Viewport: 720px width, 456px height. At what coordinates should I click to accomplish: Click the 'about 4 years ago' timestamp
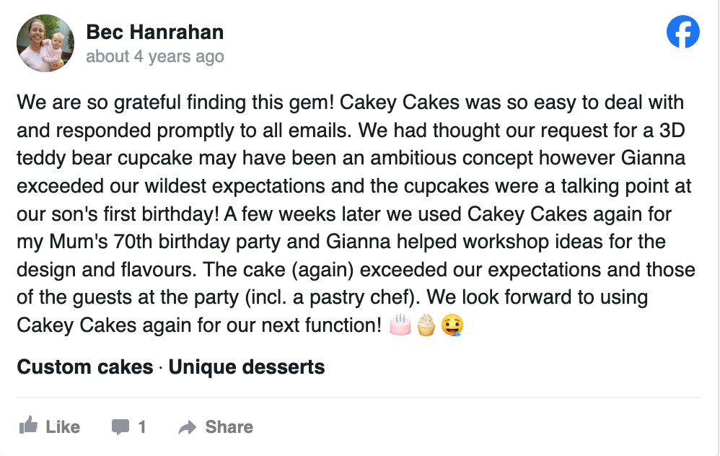coord(154,56)
